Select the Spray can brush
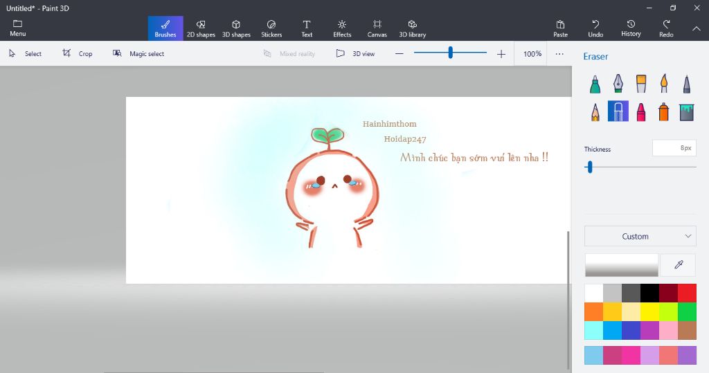709x373 pixels. point(664,111)
